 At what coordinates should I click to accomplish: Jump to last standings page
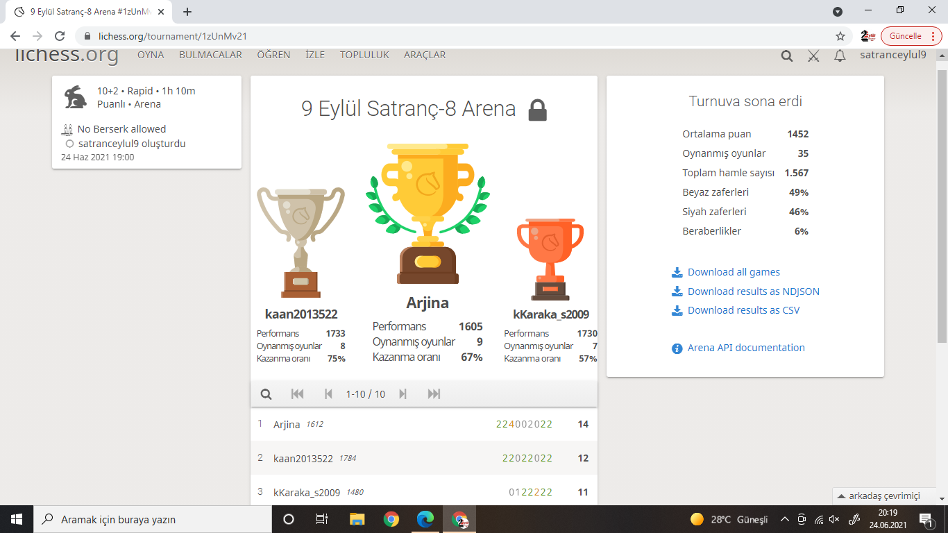click(x=434, y=394)
